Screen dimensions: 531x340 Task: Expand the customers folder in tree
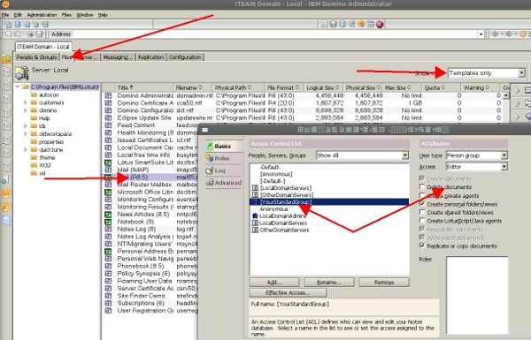click(x=26, y=102)
